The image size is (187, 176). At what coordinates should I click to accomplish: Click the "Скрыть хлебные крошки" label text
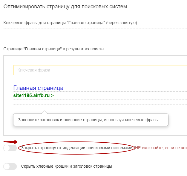[x=66, y=166]
